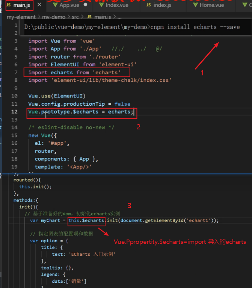Switch to the main.js tab
This screenshot has width=252, height=288.
tap(19, 5)
